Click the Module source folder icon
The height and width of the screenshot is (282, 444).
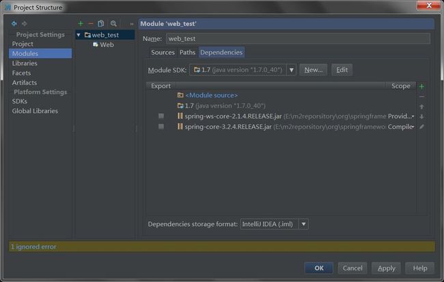(x=180, y=95)
